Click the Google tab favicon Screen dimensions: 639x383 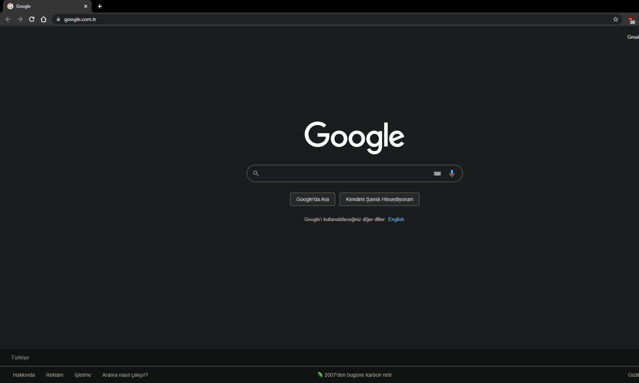click(10, 6)
